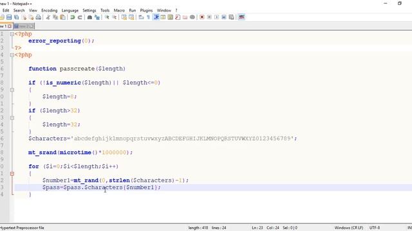This screenshot has height=231, width=412.
Task: Click the Zoom In icon
Action: tap(107, 17)
